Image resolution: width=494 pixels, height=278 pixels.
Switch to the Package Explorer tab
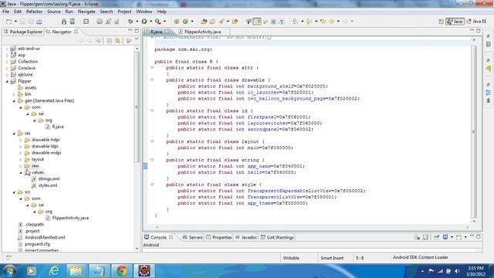[23, 32]
